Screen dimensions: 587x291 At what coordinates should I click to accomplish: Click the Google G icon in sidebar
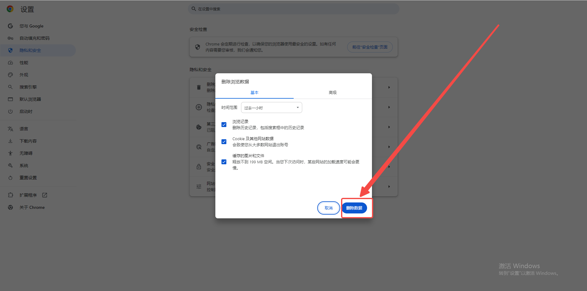(10, 26)
